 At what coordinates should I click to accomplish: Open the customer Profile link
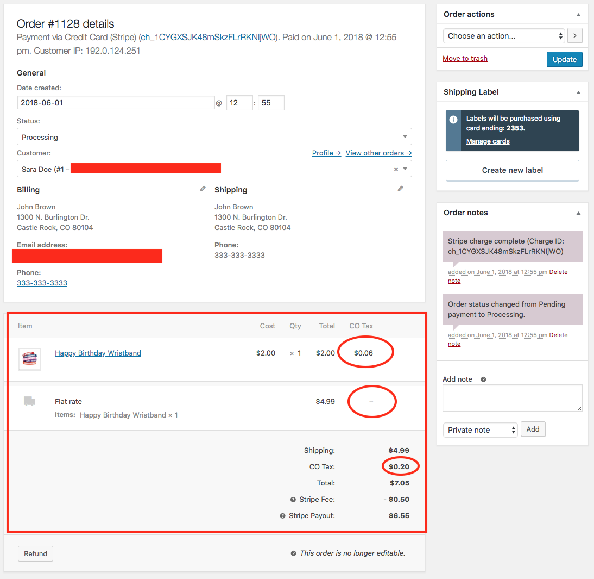(326, 153)
